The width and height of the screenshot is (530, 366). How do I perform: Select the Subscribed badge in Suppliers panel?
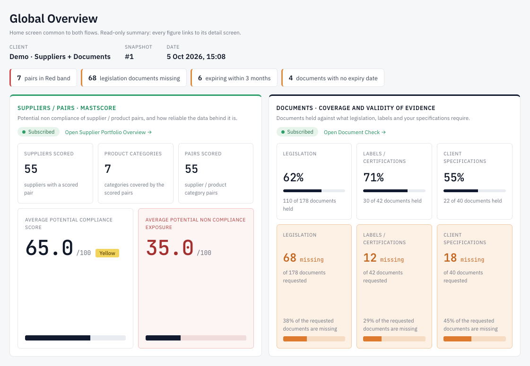(x=38, y=132)
